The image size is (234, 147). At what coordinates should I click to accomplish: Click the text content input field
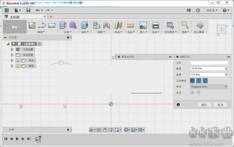pyautogui.click(x=209, y=63)
